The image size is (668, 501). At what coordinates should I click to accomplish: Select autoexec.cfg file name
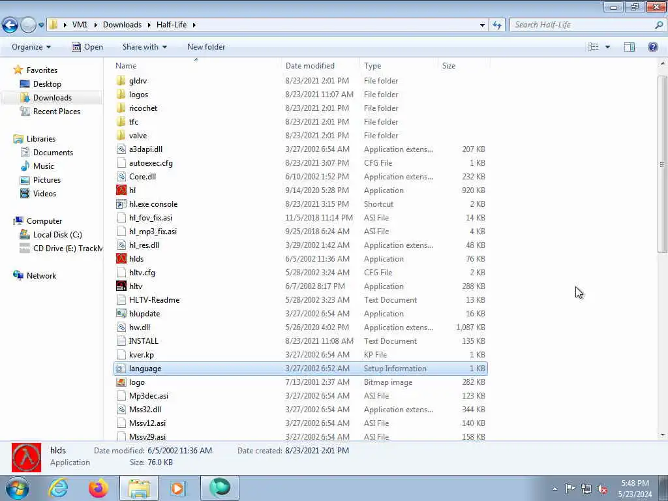(x=151, y=162)
